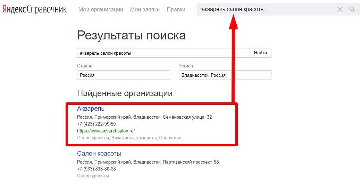The width and height of the screenshot is (362, 185).
Task: Focus the header search field
Action: click(264, 10)
